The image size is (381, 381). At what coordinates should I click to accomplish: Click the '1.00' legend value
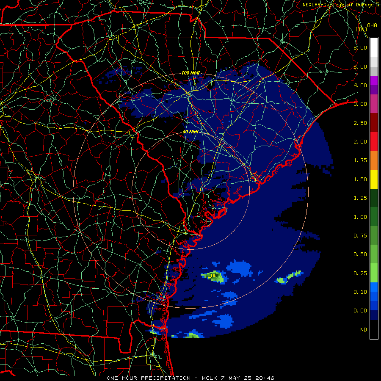(360, 217)
